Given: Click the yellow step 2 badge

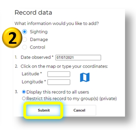Looking at the screenshot, I should (12, 38).
